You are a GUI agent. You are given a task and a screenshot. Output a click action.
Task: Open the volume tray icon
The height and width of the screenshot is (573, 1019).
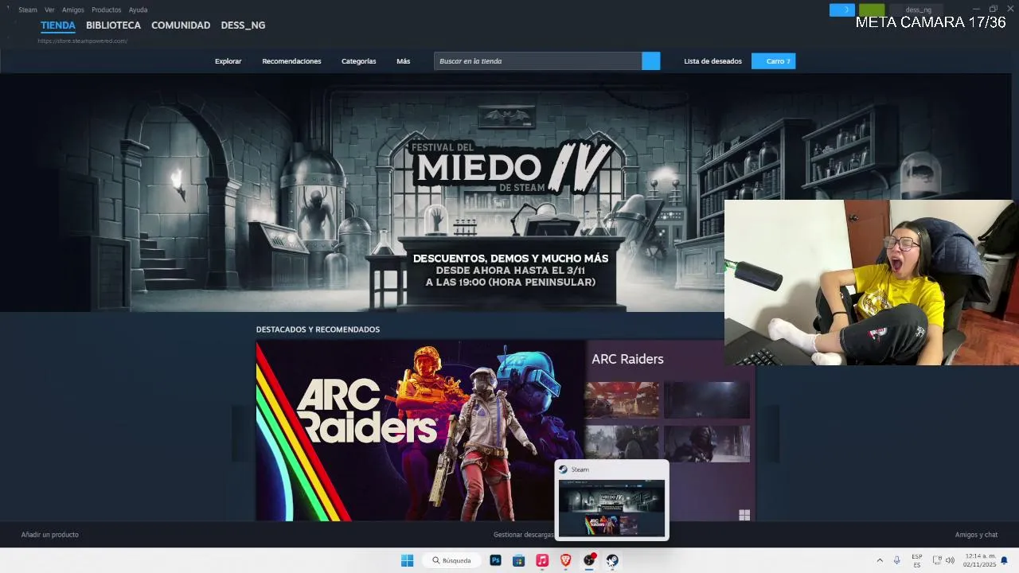coord(950,560)
